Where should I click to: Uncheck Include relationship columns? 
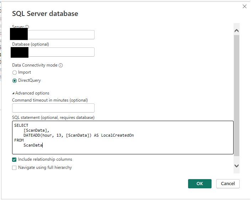coord(14,160)
